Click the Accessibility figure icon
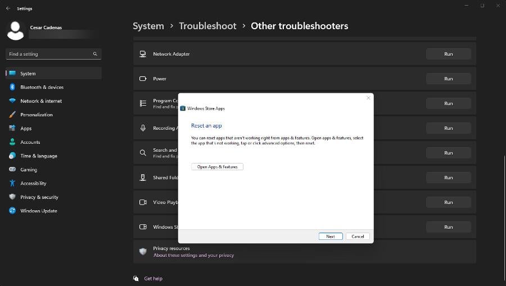The width and height of the screenshot is (506, 286). pyautogui.click(x=12, y=183)
